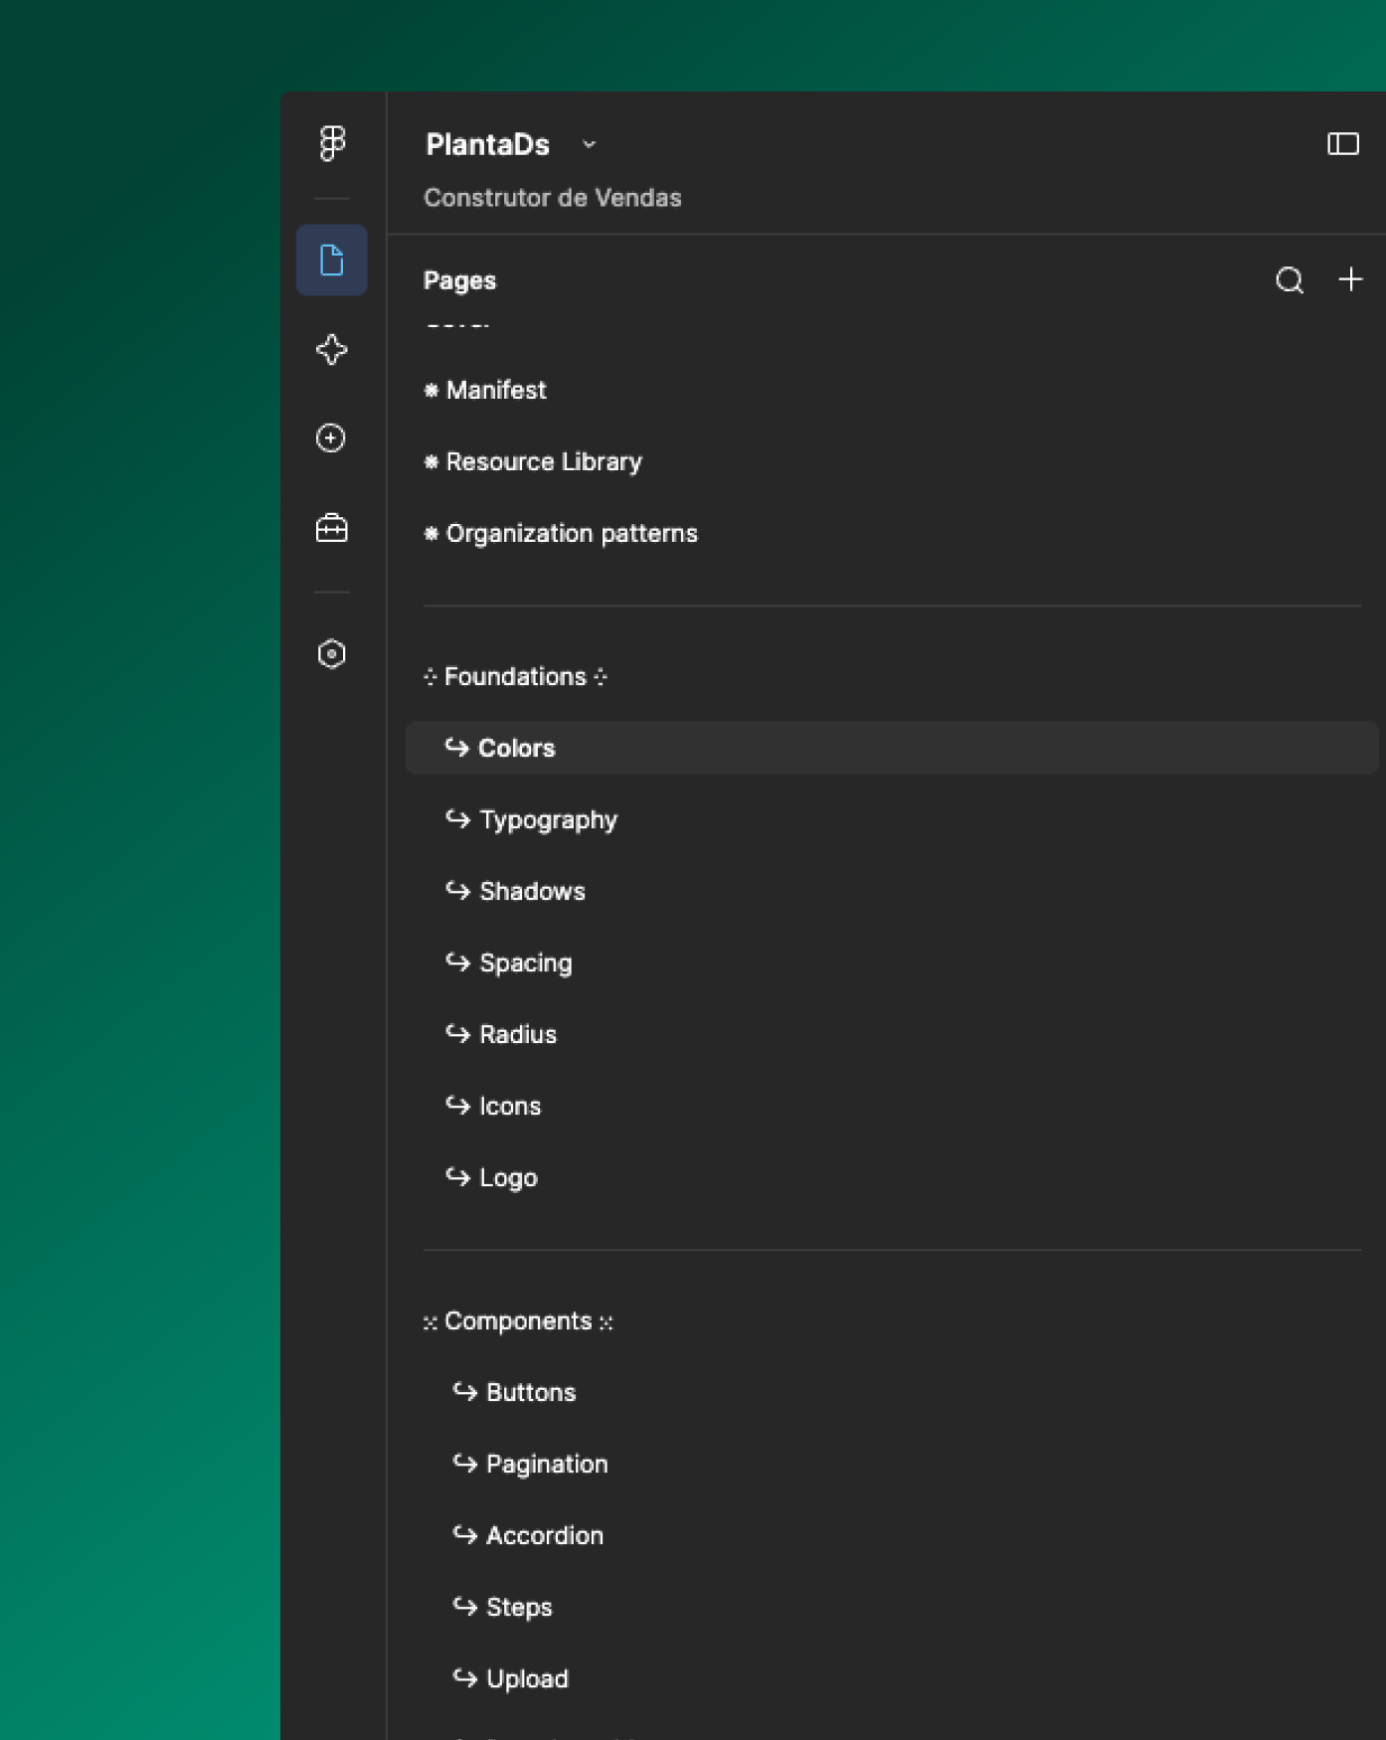Image resolution: width=1386 pixels, height=1740 pixels.
Task: Click the circled plus icon in sidebar
Action: tap(331, 438)
